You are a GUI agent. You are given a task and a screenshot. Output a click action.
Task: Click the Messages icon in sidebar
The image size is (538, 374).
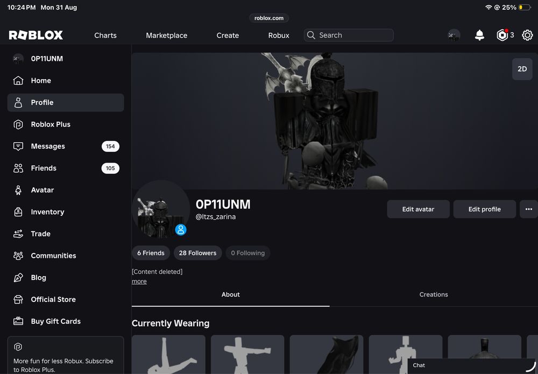click(x=18, y=146)
